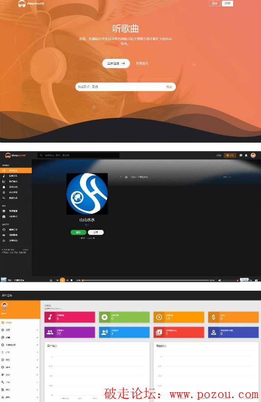Expand the gear settings item in admin sidebar

point(20,330)
